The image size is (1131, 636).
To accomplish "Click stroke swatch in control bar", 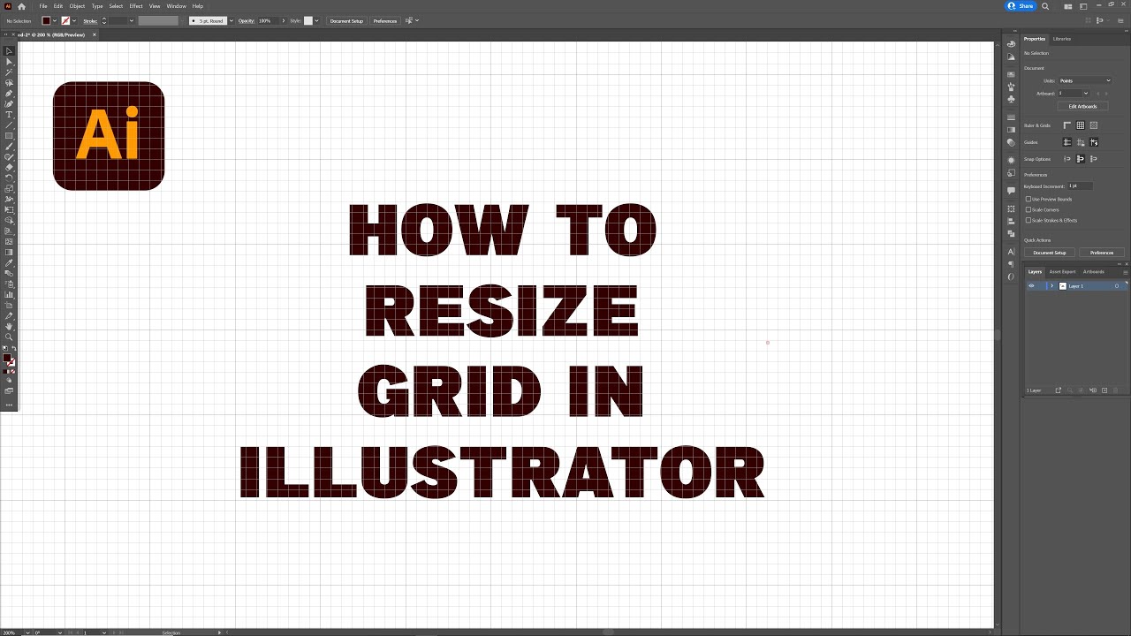I will (x=65, y=20).
